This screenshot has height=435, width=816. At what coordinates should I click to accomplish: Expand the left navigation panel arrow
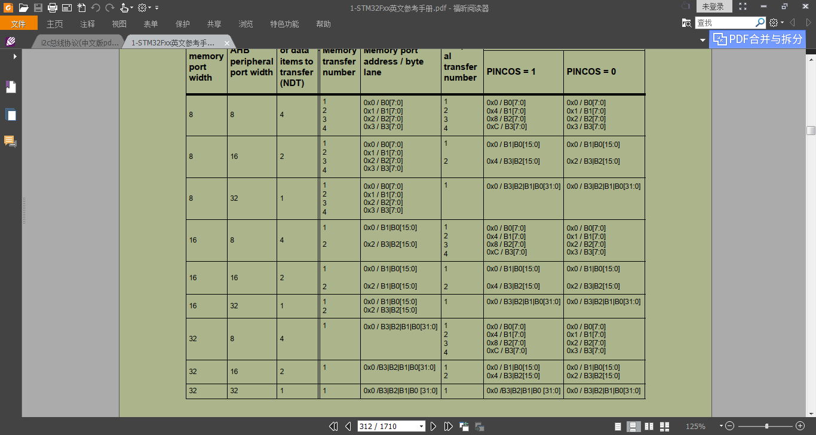pos(15,56)
